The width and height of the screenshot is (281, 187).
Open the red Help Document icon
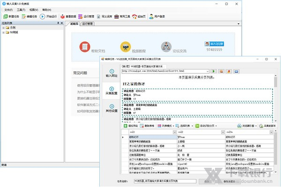pos(85,47)
